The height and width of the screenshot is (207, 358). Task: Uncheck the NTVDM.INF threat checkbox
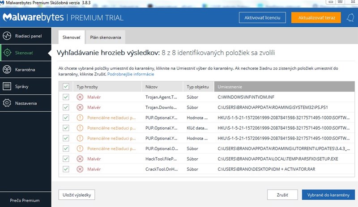(66, 97)
